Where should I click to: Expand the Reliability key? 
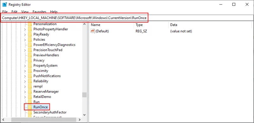click(25, 81)
